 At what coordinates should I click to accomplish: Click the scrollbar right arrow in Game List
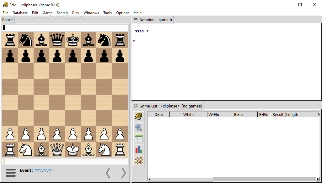point(318,179)
